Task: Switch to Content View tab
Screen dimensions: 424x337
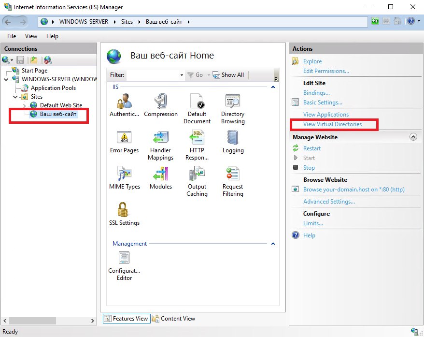Action: [x=174, y=319]
